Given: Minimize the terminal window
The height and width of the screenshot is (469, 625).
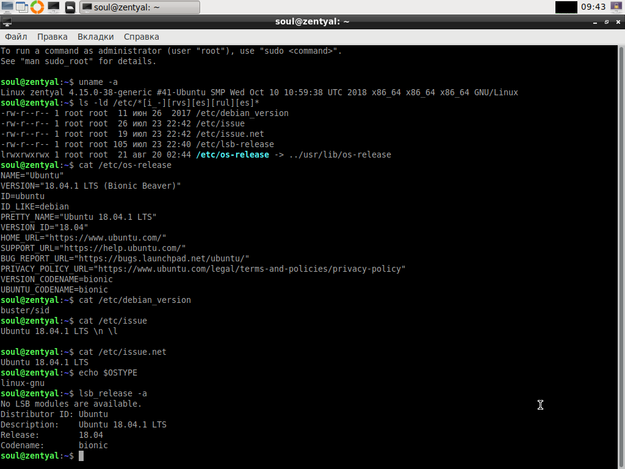Looking at the screenshot, I should tap(595, 23).
